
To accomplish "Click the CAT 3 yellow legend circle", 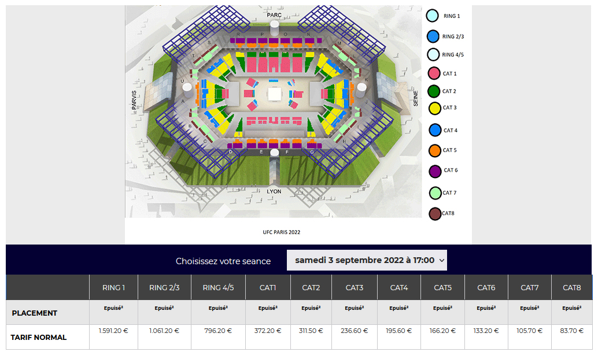I will point(434,108).
